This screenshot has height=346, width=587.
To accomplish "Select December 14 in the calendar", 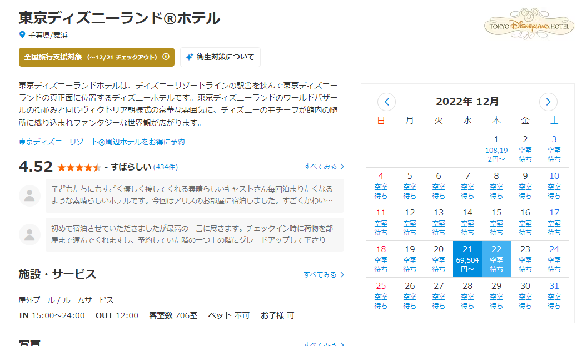I will pyautogui.click(x=467, y=222).
